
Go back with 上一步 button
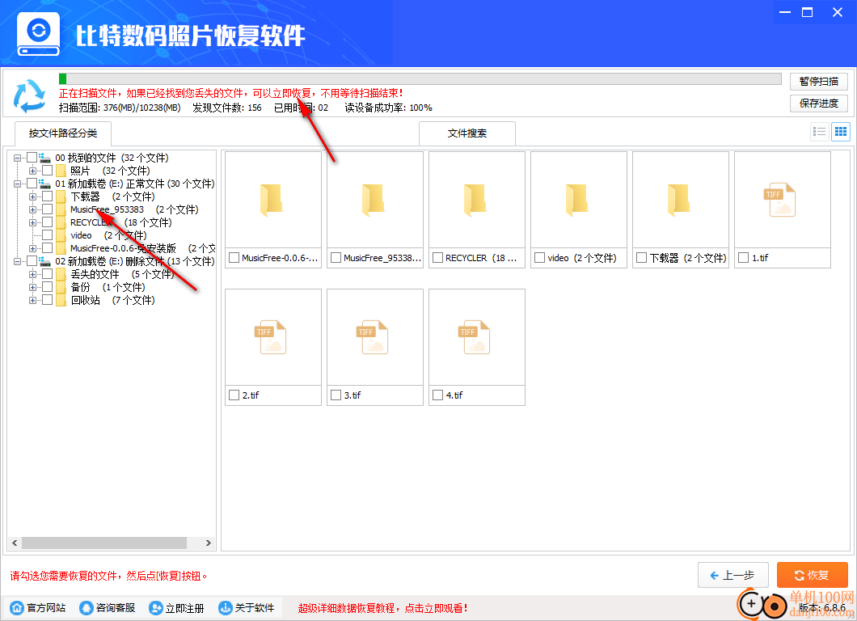pos(733,575)
